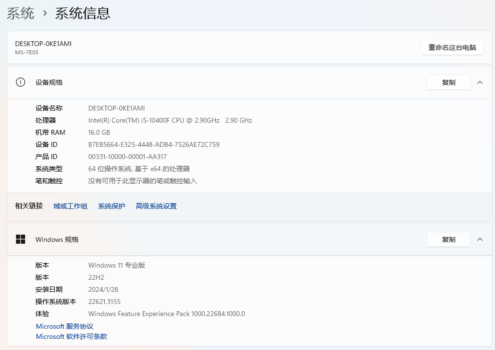Open the 系统保护 link
This screenshot has height=350, width=495.
click(x=112, y=206)
